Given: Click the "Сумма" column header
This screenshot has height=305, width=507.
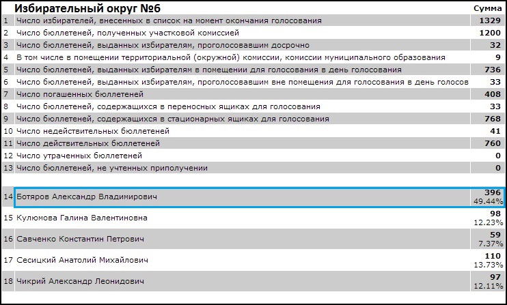Looking at the screenshot, I should click(x=487, y=8).
